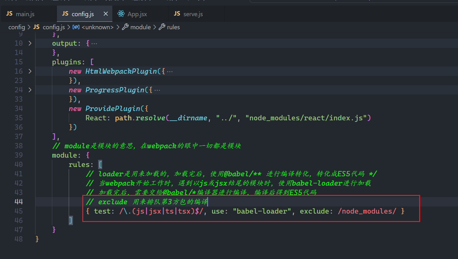The height and width of the screenshot is (259, 458).
Task: Click the <unknown> breadcrumb symbol
Action: (97, 27)
